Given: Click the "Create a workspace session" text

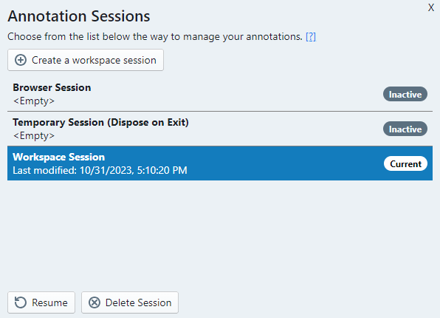Looking at the screenshot, I should [94, 60].
